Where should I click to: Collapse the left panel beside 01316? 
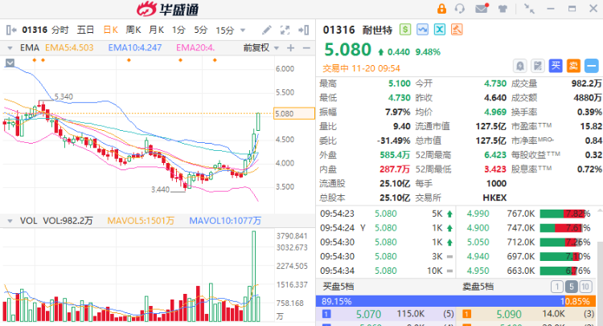tap(11, 30)
